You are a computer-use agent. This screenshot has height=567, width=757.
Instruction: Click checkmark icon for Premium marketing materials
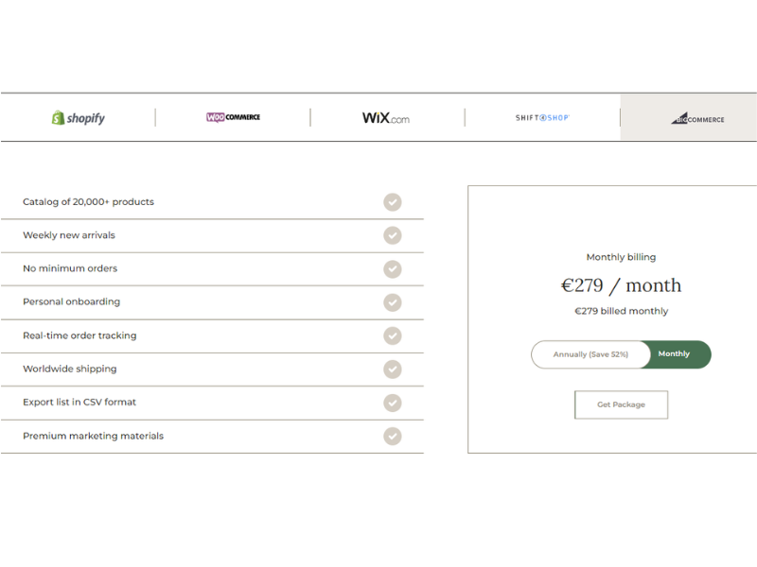pos(393,436)
